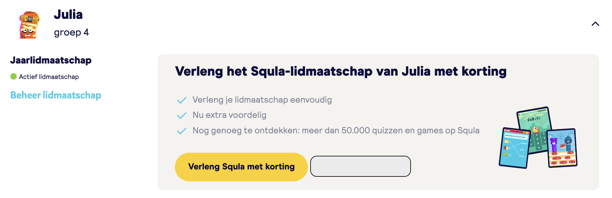612x198 pixels.
Task: Click the text 'Nu extra voordelig'
Action: [x=229, y=115]
